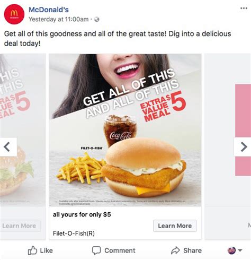The height and width of the screenshot is (260, 251).
Task: Click the public globe privacy icon
Action: [x=96, y=19]
